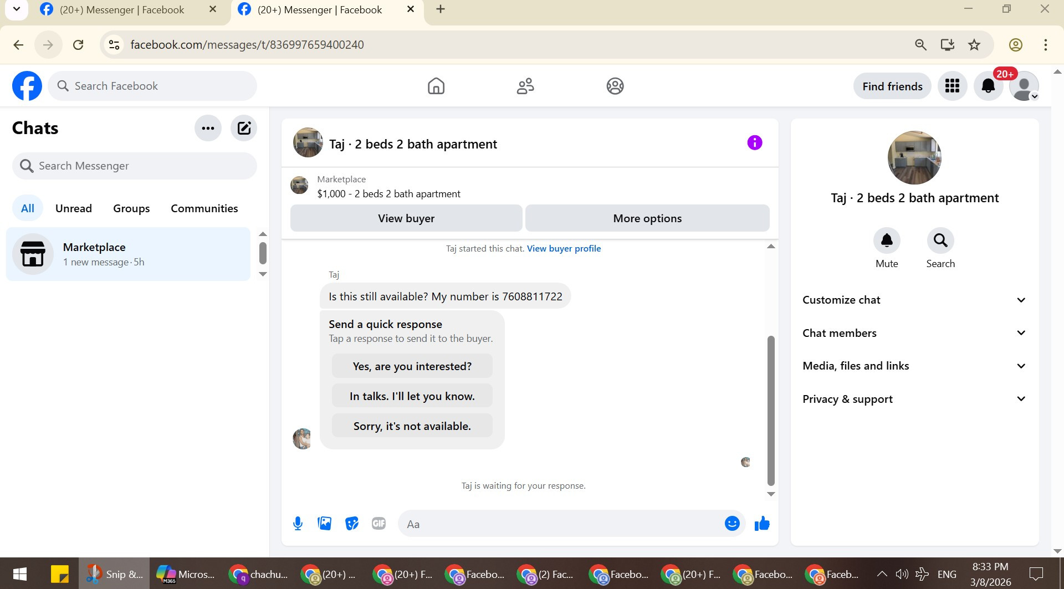The width and height of the screenshot is (1064, 589).
Task: Choose a sticker with the sticker icon
Action: [x=351, y=523]
